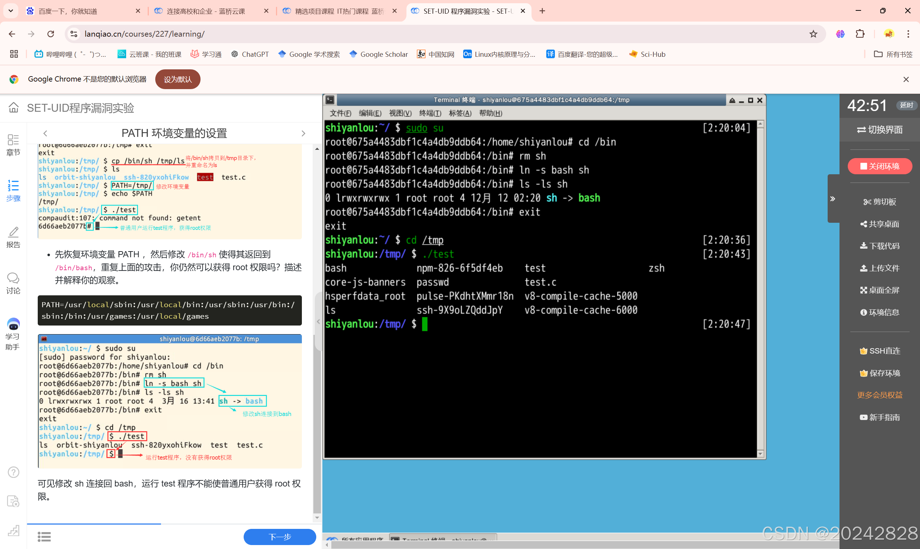Screen dimensions: 920x549
Task: Click the 剪切板 clipboard scissors option
Action: (879, 202)
